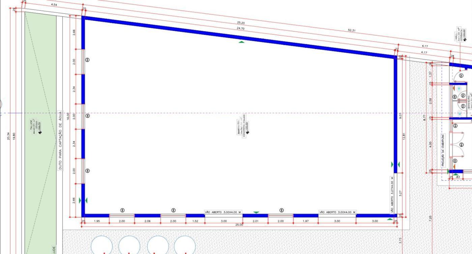Select the 2.59 vertical dimension text
Image resolution: width=472 pixels, height=254 pixels.
[x=430, y=101]
